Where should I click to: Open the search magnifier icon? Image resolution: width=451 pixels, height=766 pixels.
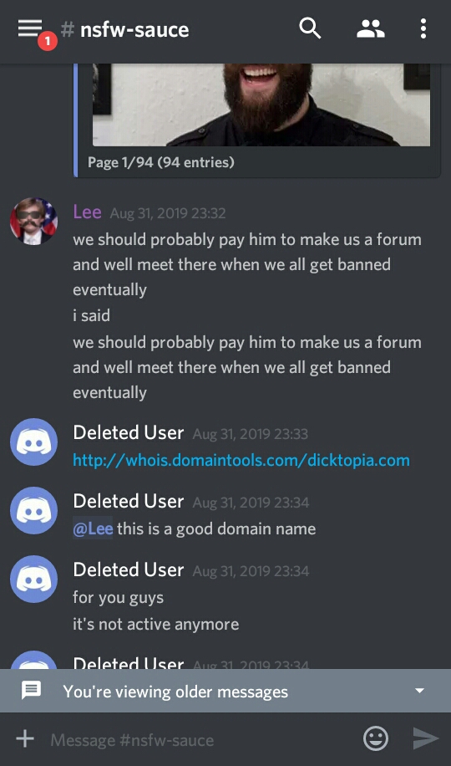(x=310, y=28)
